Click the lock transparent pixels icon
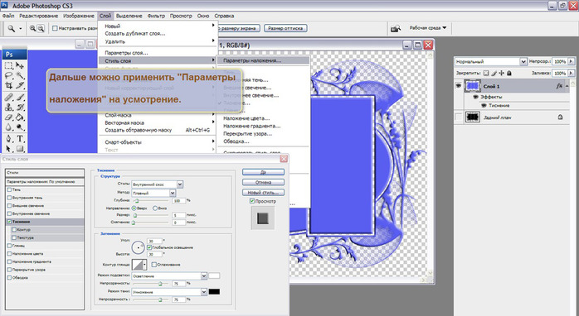This screenshot has width=579, height=316. 486,73
